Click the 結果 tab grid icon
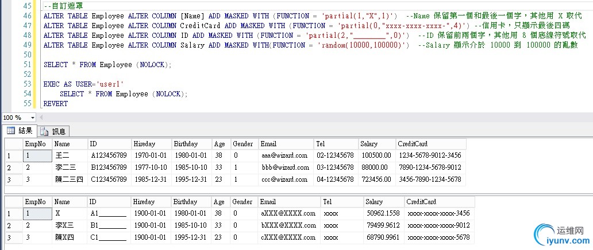Image resolution: width=593 pixels, height=250 pixels. click(x=11, y=131)
